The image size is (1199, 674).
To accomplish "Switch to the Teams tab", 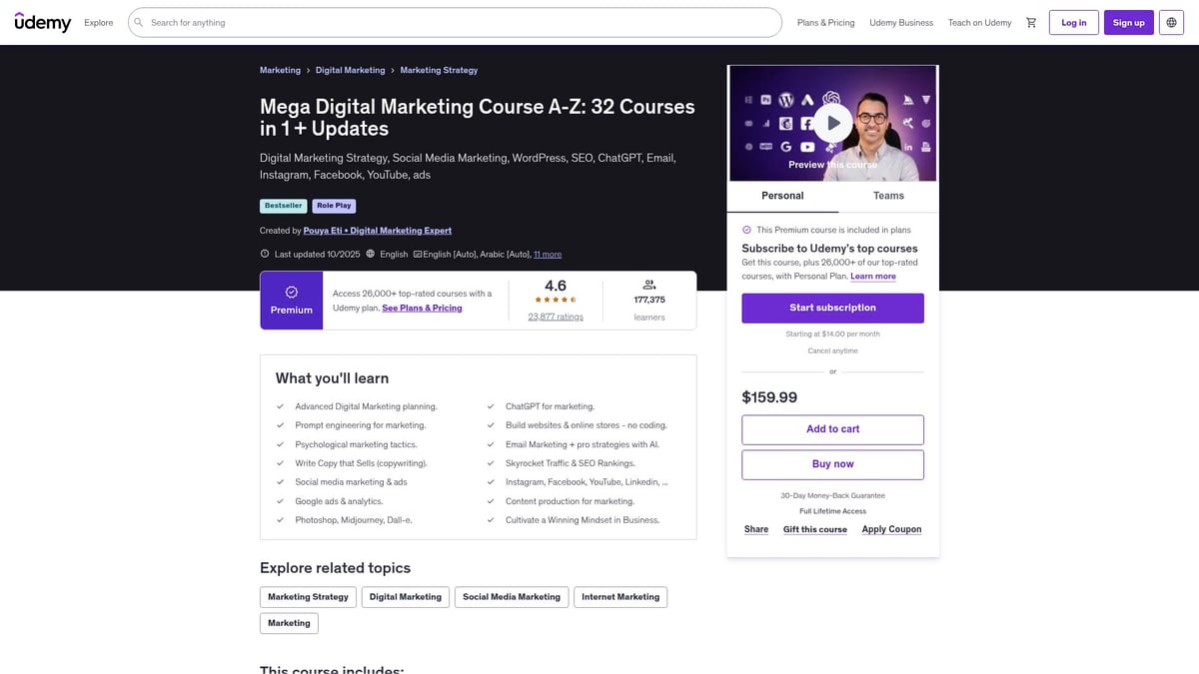I will 887,196.
